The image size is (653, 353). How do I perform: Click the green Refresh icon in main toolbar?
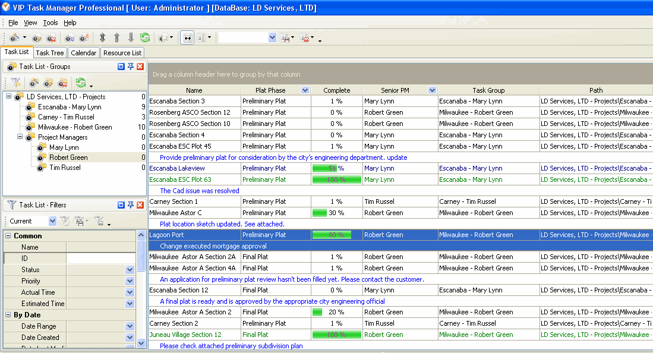[x=144, y=37]
